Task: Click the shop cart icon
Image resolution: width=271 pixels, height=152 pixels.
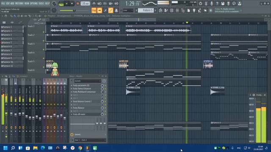Action: pyautogui.click(x=211, y=11)
